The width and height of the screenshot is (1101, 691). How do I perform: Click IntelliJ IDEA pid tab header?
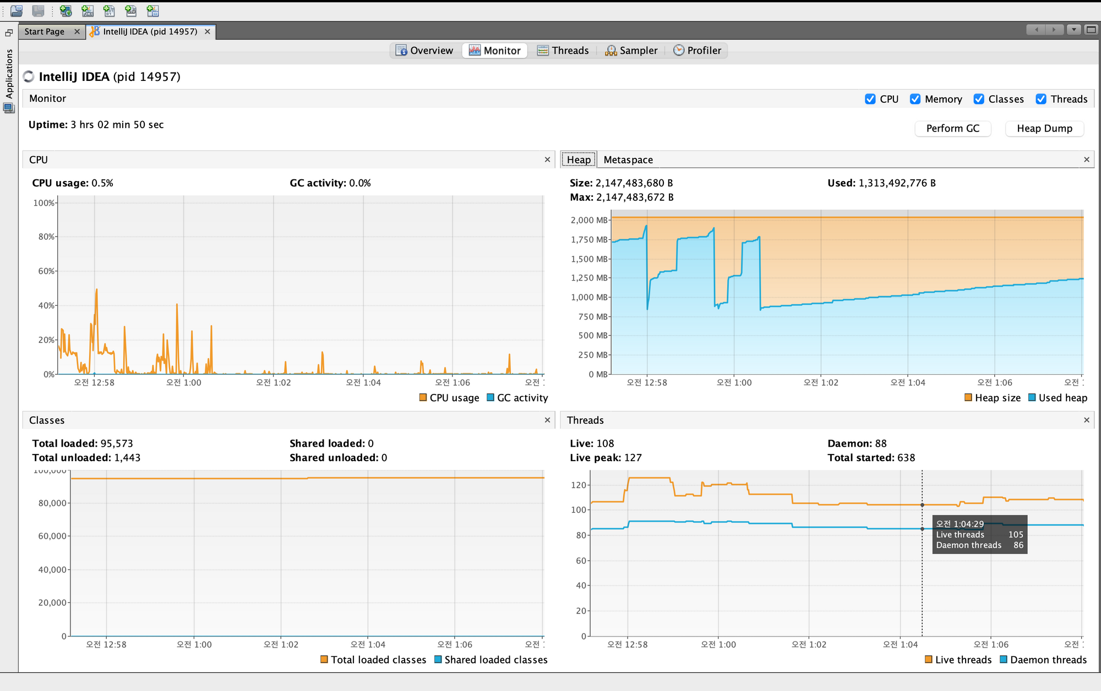(x=148, y=32)
